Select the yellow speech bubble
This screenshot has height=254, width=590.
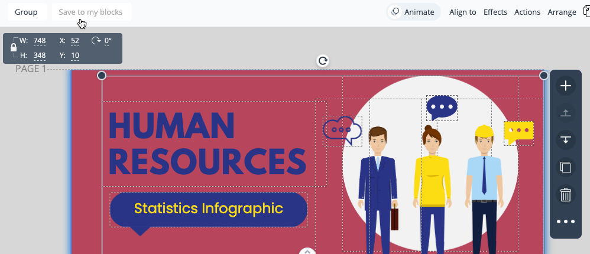[x=518, y=133]
